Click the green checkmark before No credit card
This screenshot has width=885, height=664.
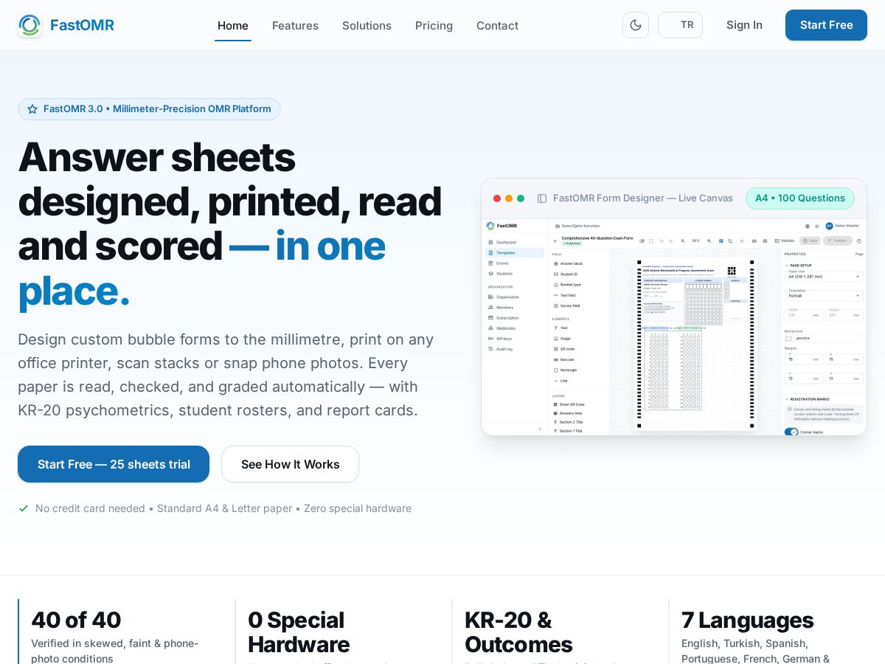(x=24, y=508)
